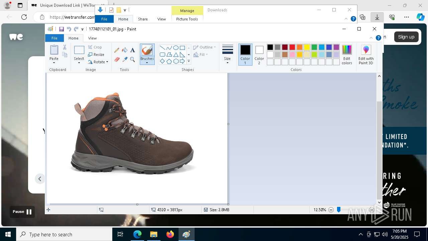Choose the Pentagon shape
Screen dimensions: 428x241
169,61
